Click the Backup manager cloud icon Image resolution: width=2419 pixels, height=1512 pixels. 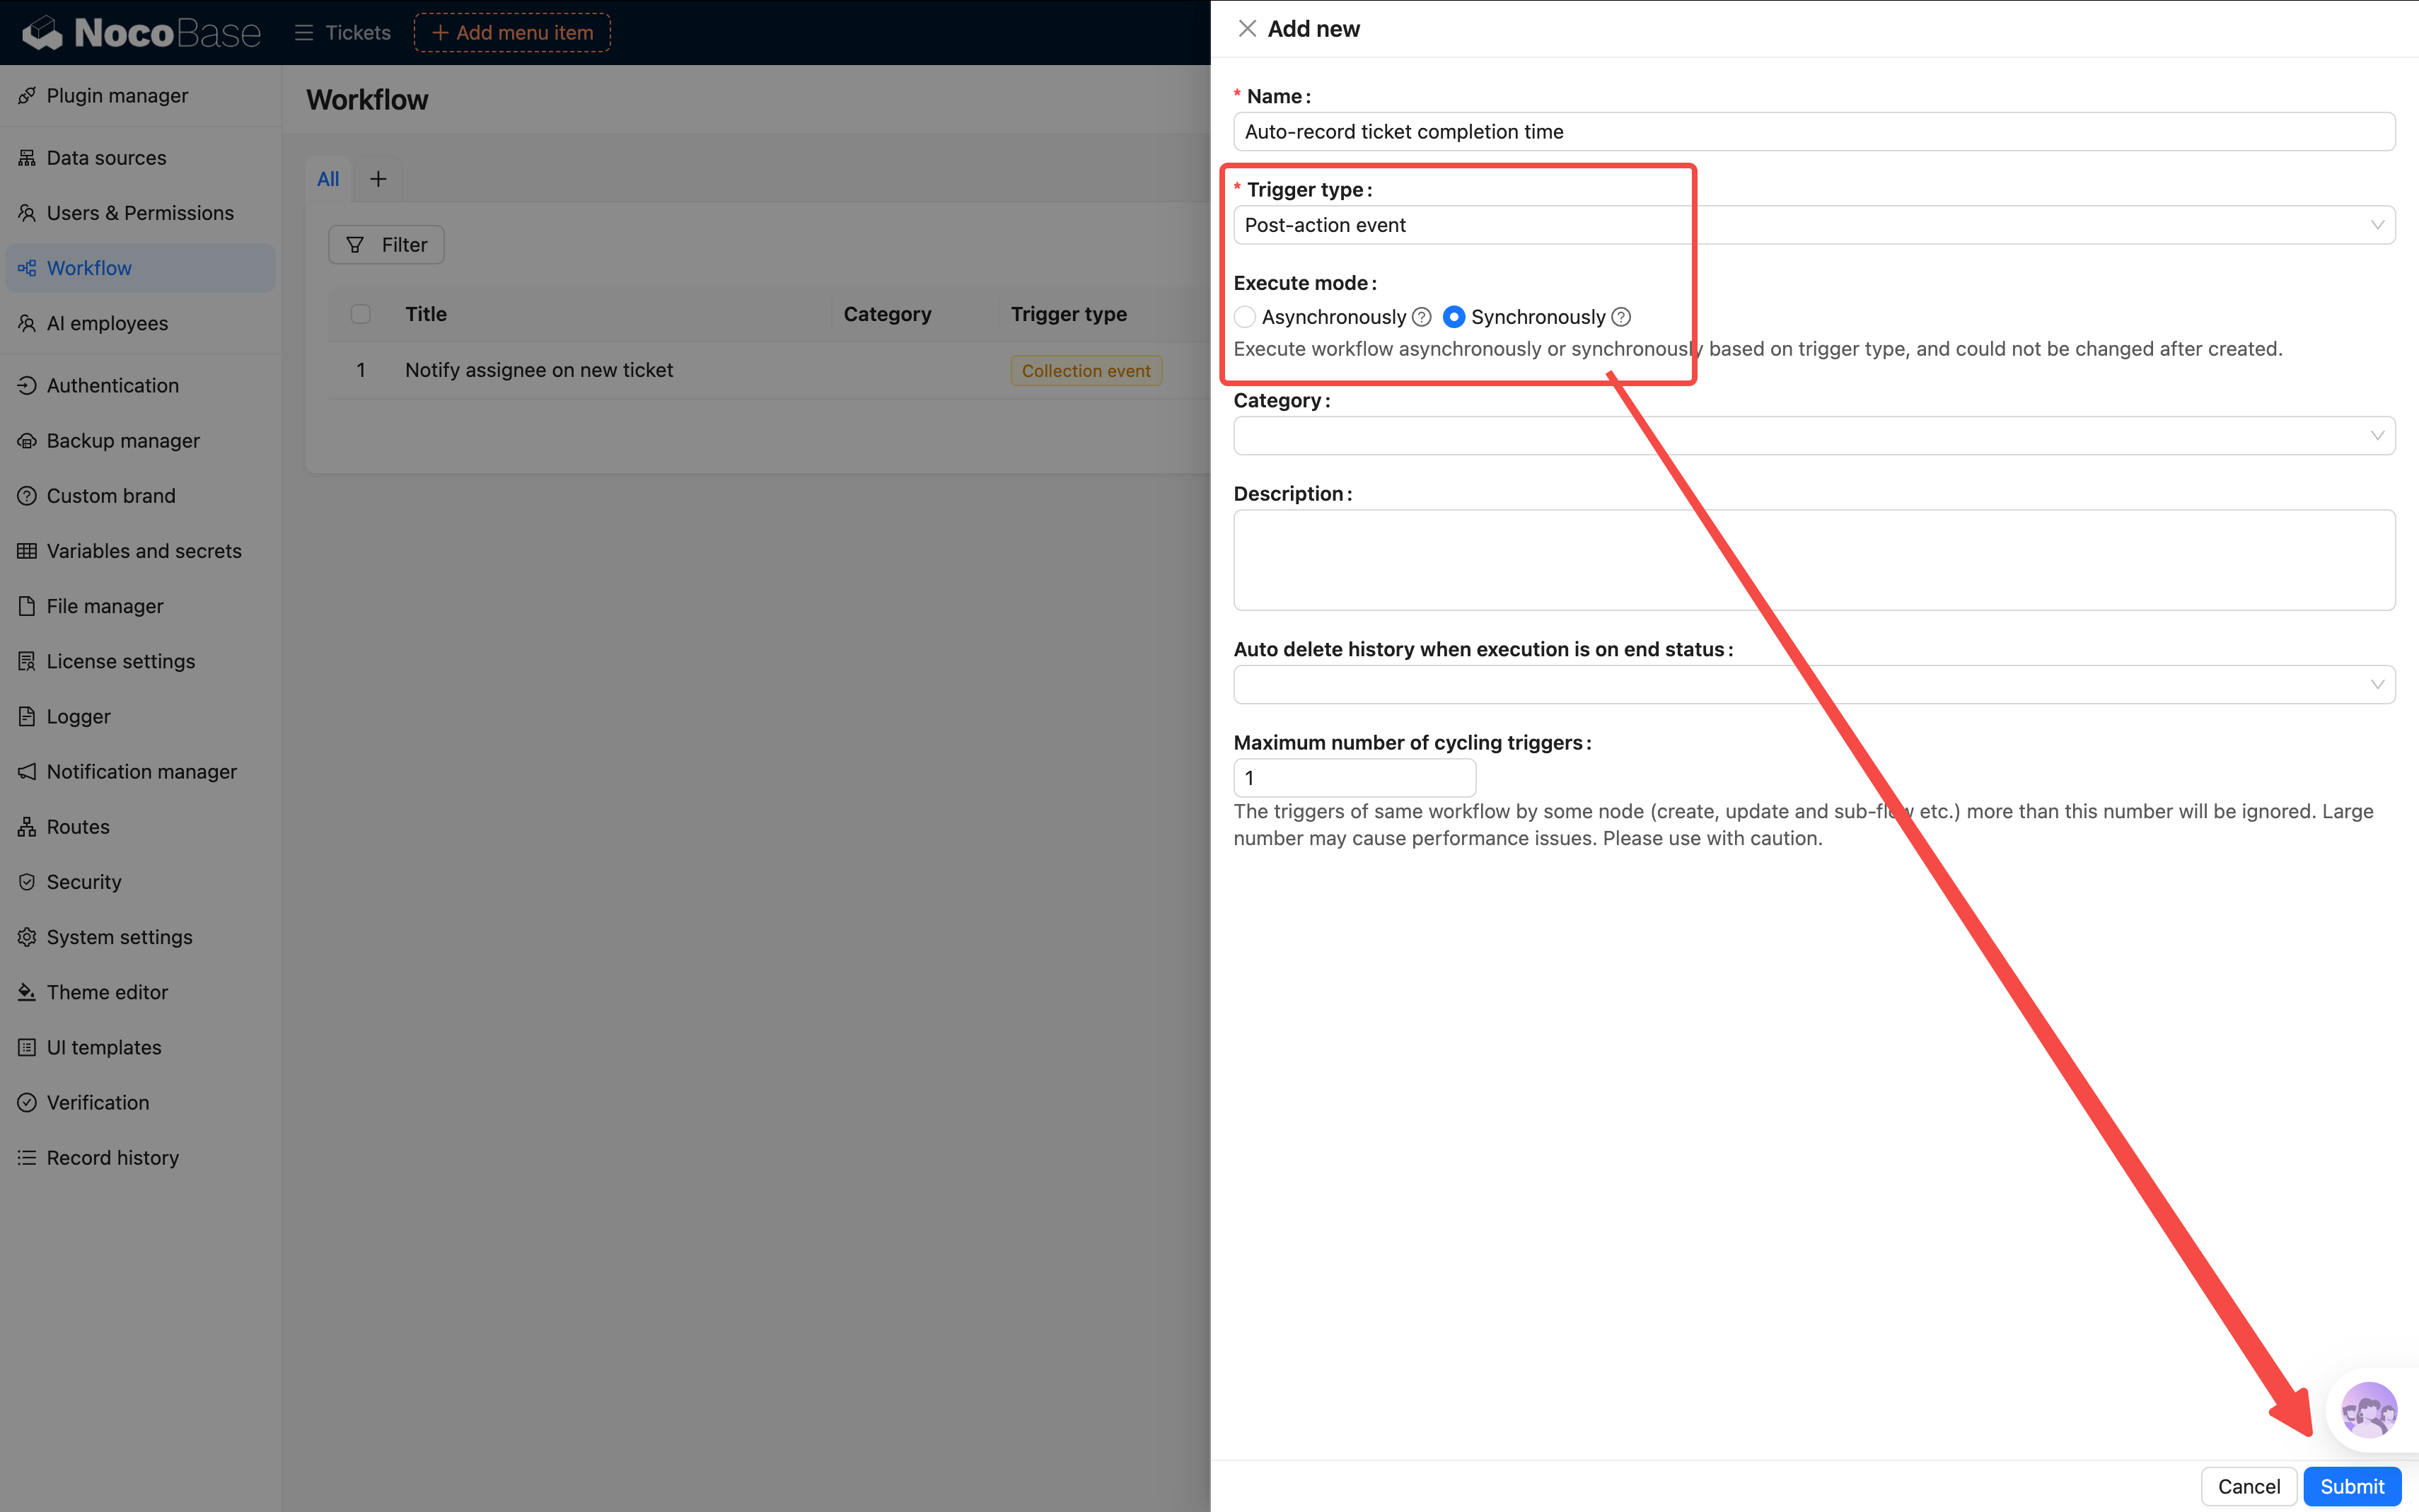(27, 441)
